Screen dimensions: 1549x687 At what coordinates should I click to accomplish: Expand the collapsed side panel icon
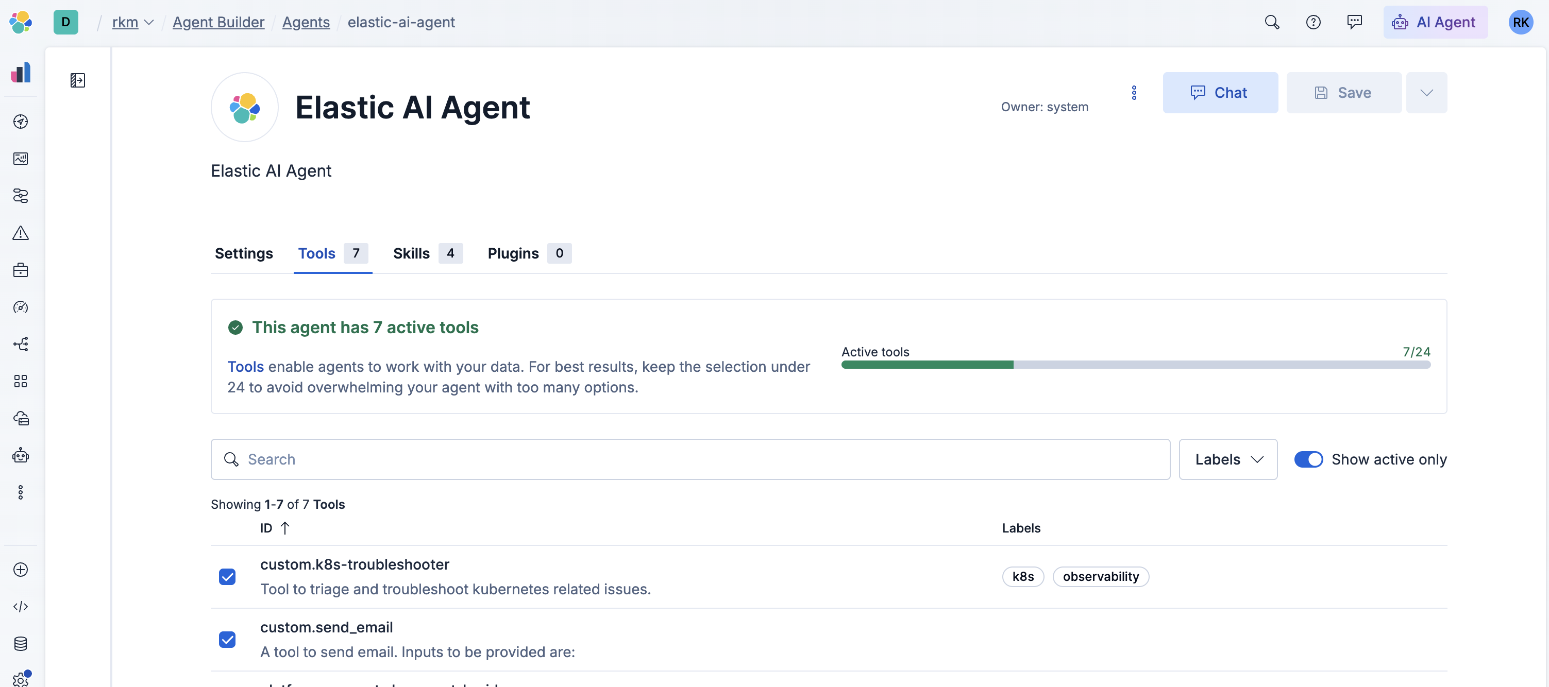[78, 80]
